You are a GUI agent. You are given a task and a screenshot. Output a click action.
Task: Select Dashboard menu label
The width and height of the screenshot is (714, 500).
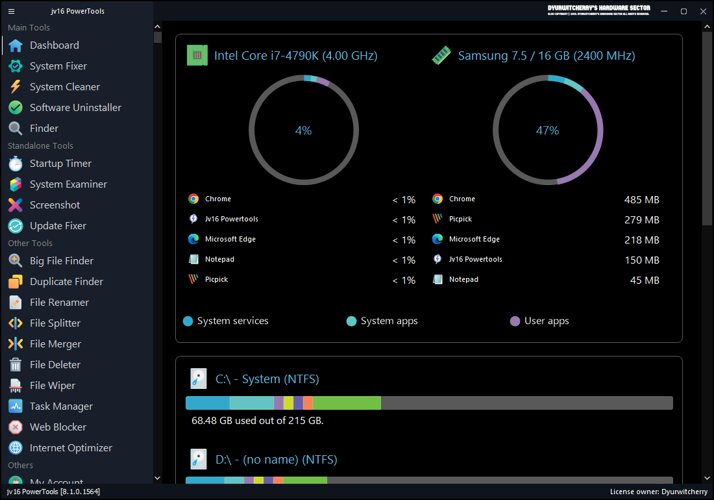(55, 45)
